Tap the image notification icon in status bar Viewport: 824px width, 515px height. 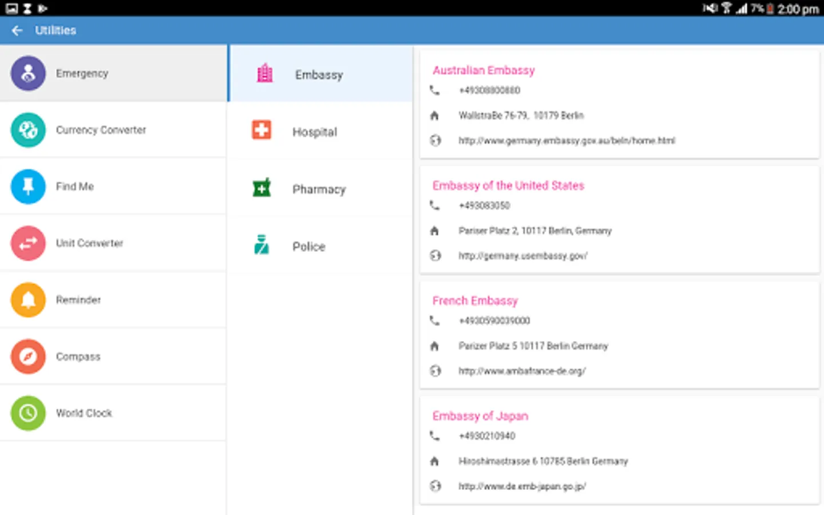point(11,8)
